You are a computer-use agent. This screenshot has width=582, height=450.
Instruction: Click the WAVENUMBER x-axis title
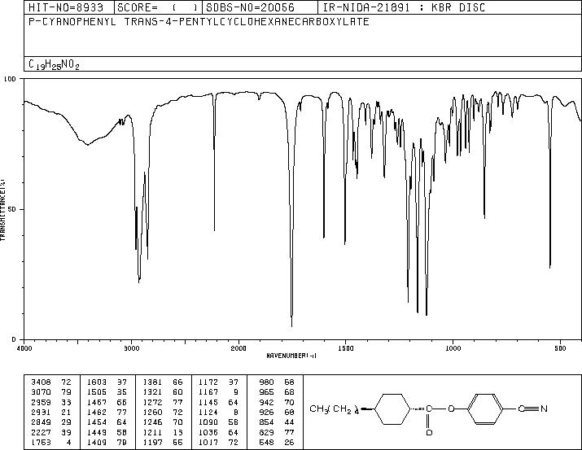(291, 356)
